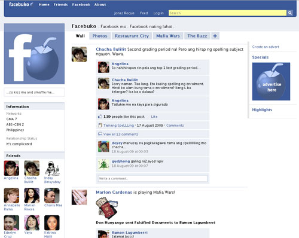This screenshot has width=299, height=238.
Task: Click "Philippines" network text
Action: [15, 130]
